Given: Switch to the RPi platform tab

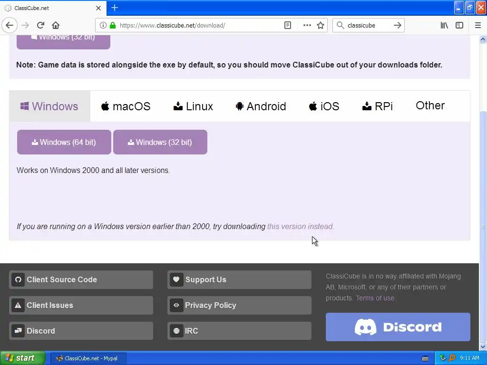Looking at the screenshot, I should [377, 106].
